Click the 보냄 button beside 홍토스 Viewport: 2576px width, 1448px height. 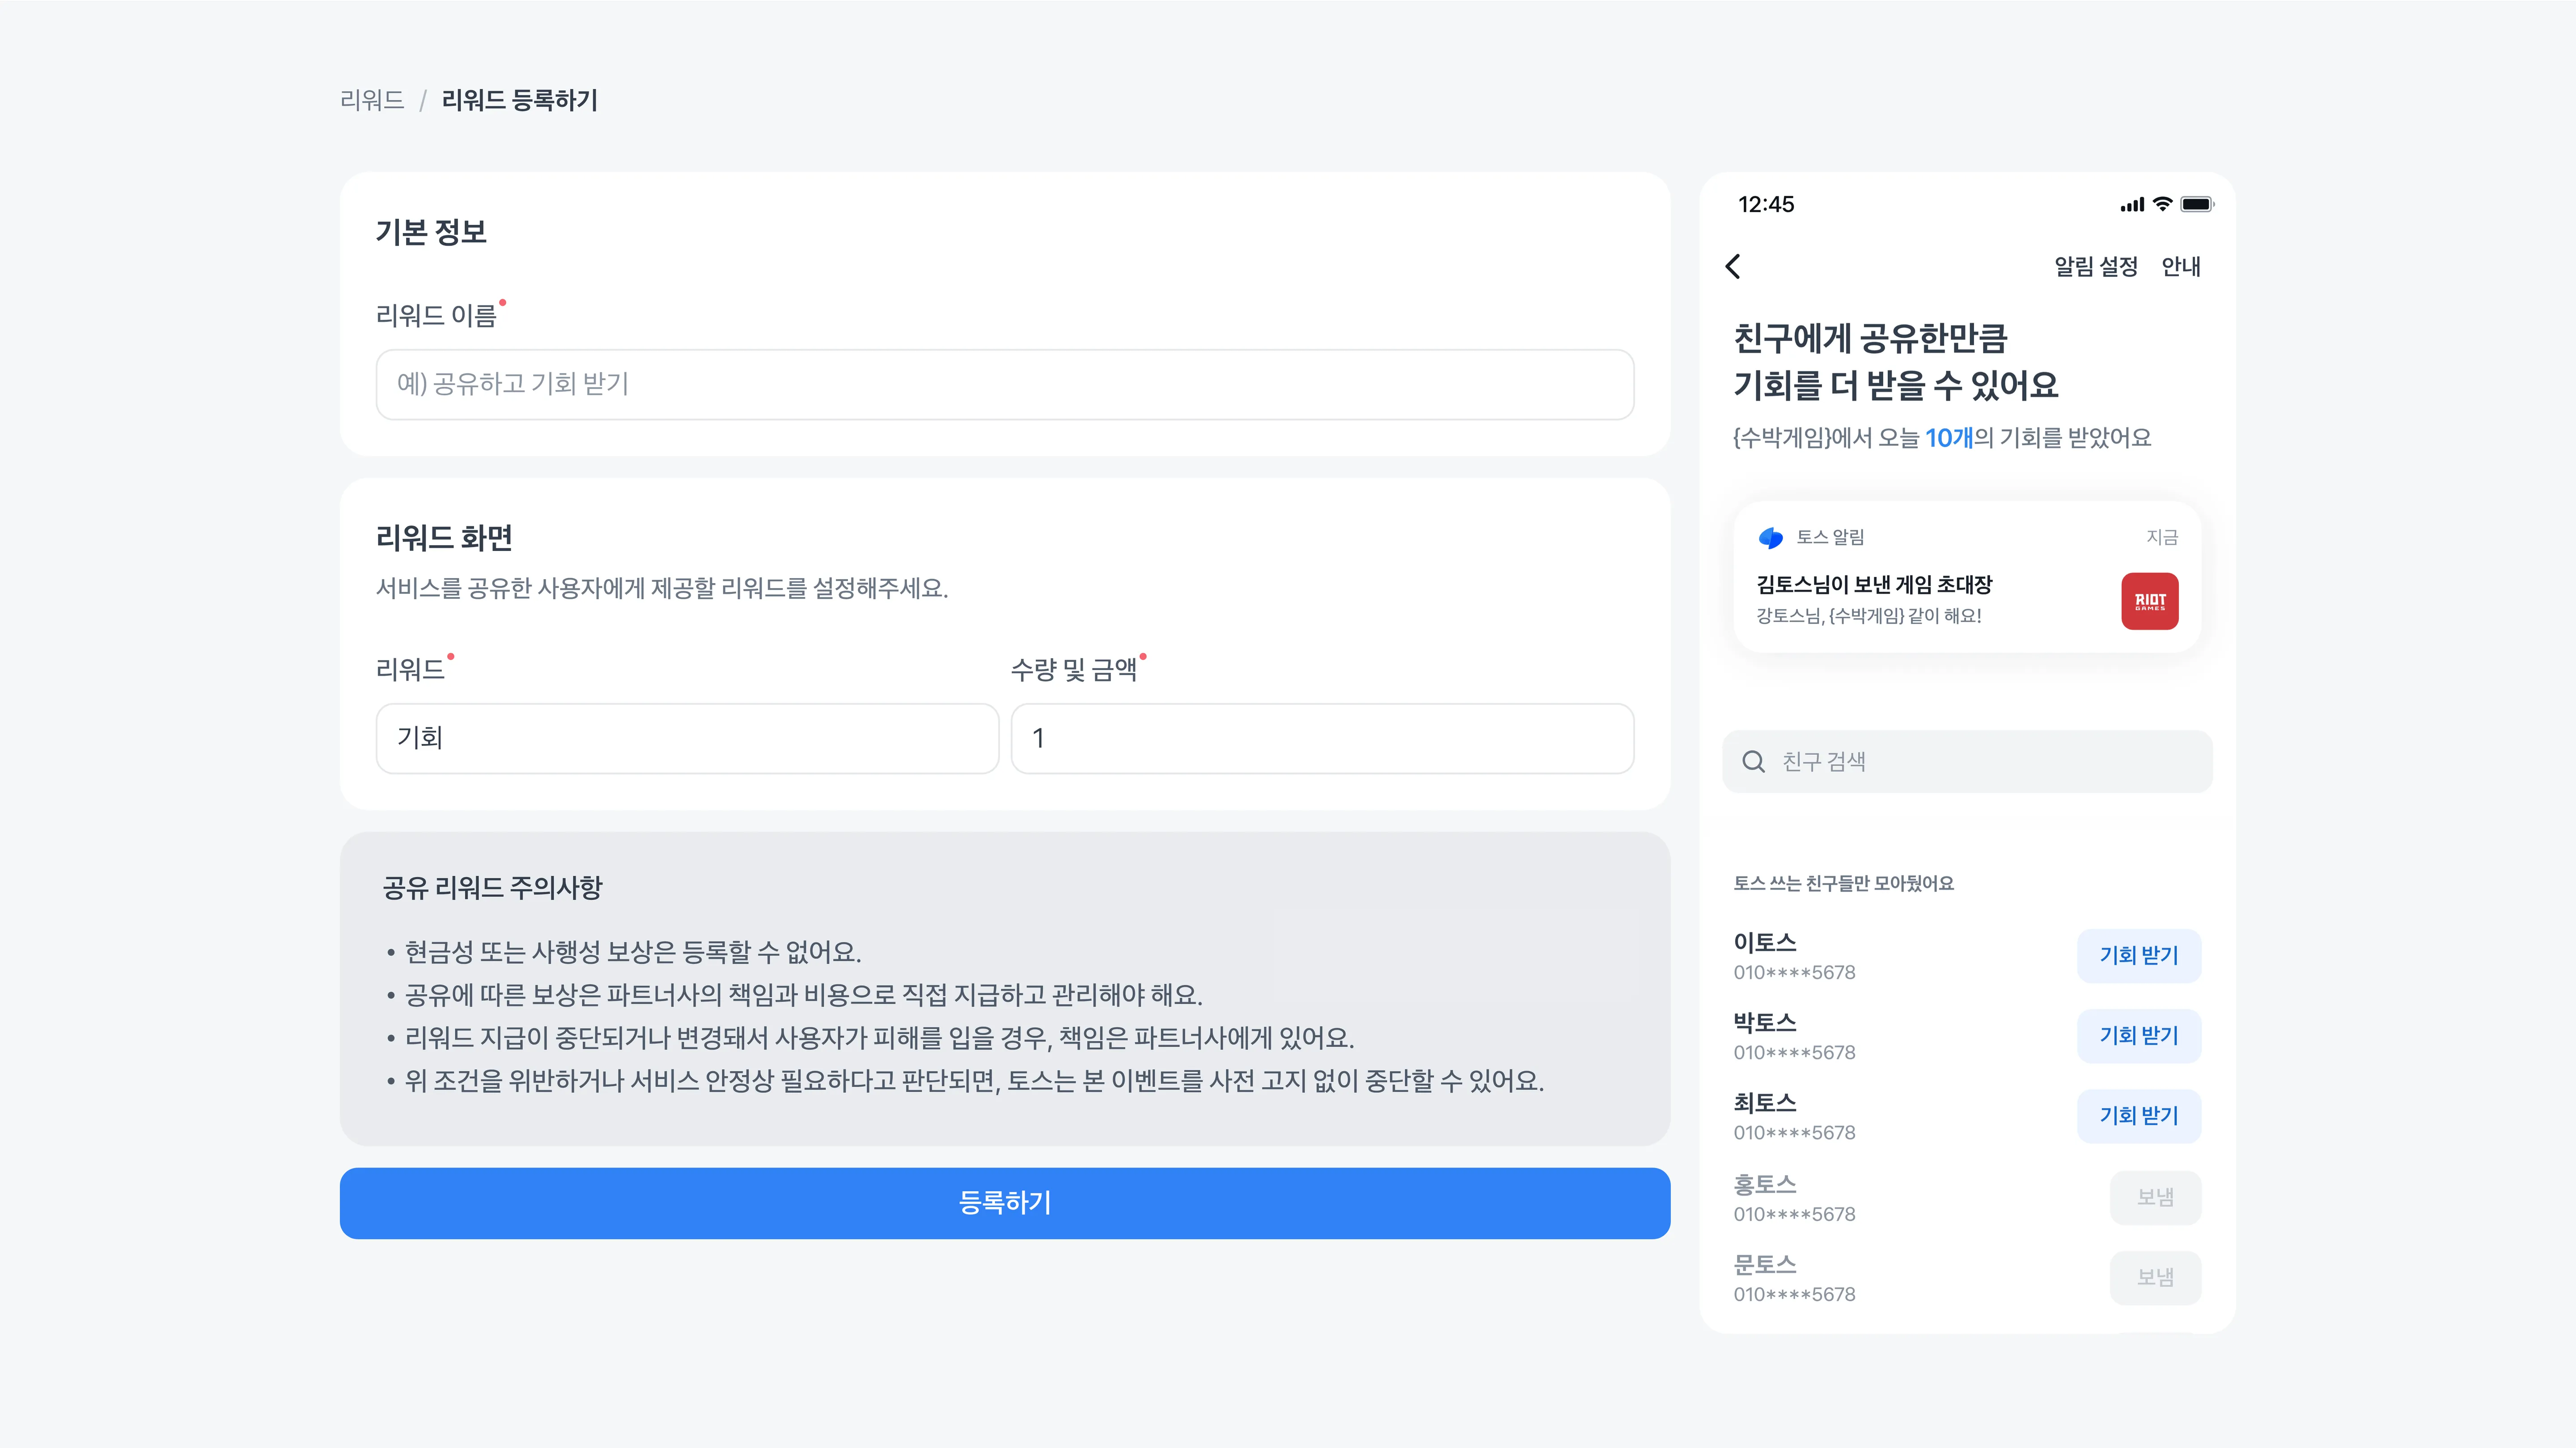(x=2155, y=1197)
